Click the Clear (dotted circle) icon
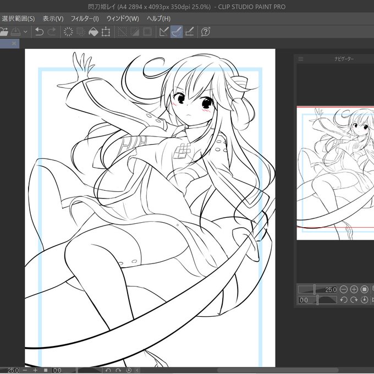The height and width of the screenshot is (374, 374). tap(68, 32)
